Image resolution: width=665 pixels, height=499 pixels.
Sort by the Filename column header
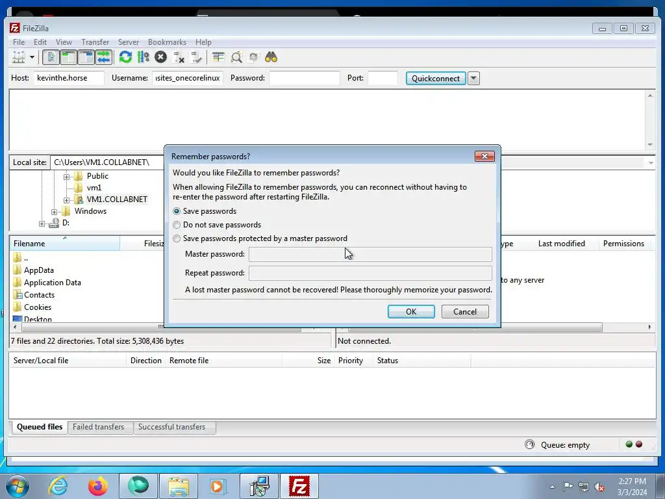tap(64, 244)
